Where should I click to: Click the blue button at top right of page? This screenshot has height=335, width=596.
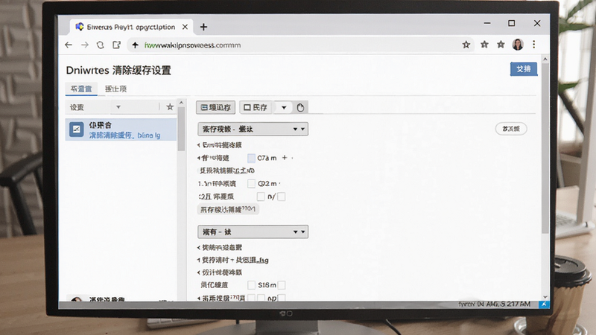click(524, 69)
